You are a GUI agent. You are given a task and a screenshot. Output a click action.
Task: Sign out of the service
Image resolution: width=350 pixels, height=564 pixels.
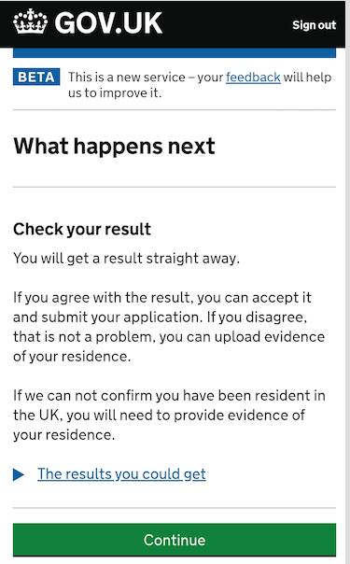pyautogui.click(x=314, y=25)
